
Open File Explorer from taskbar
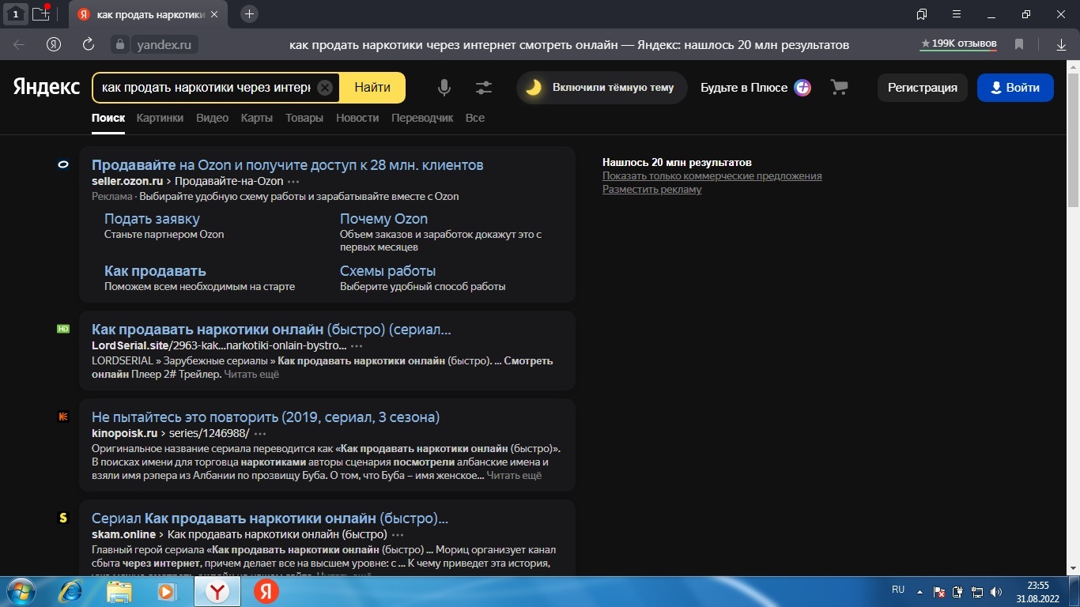pyautogui.click(x=119, y=591)
